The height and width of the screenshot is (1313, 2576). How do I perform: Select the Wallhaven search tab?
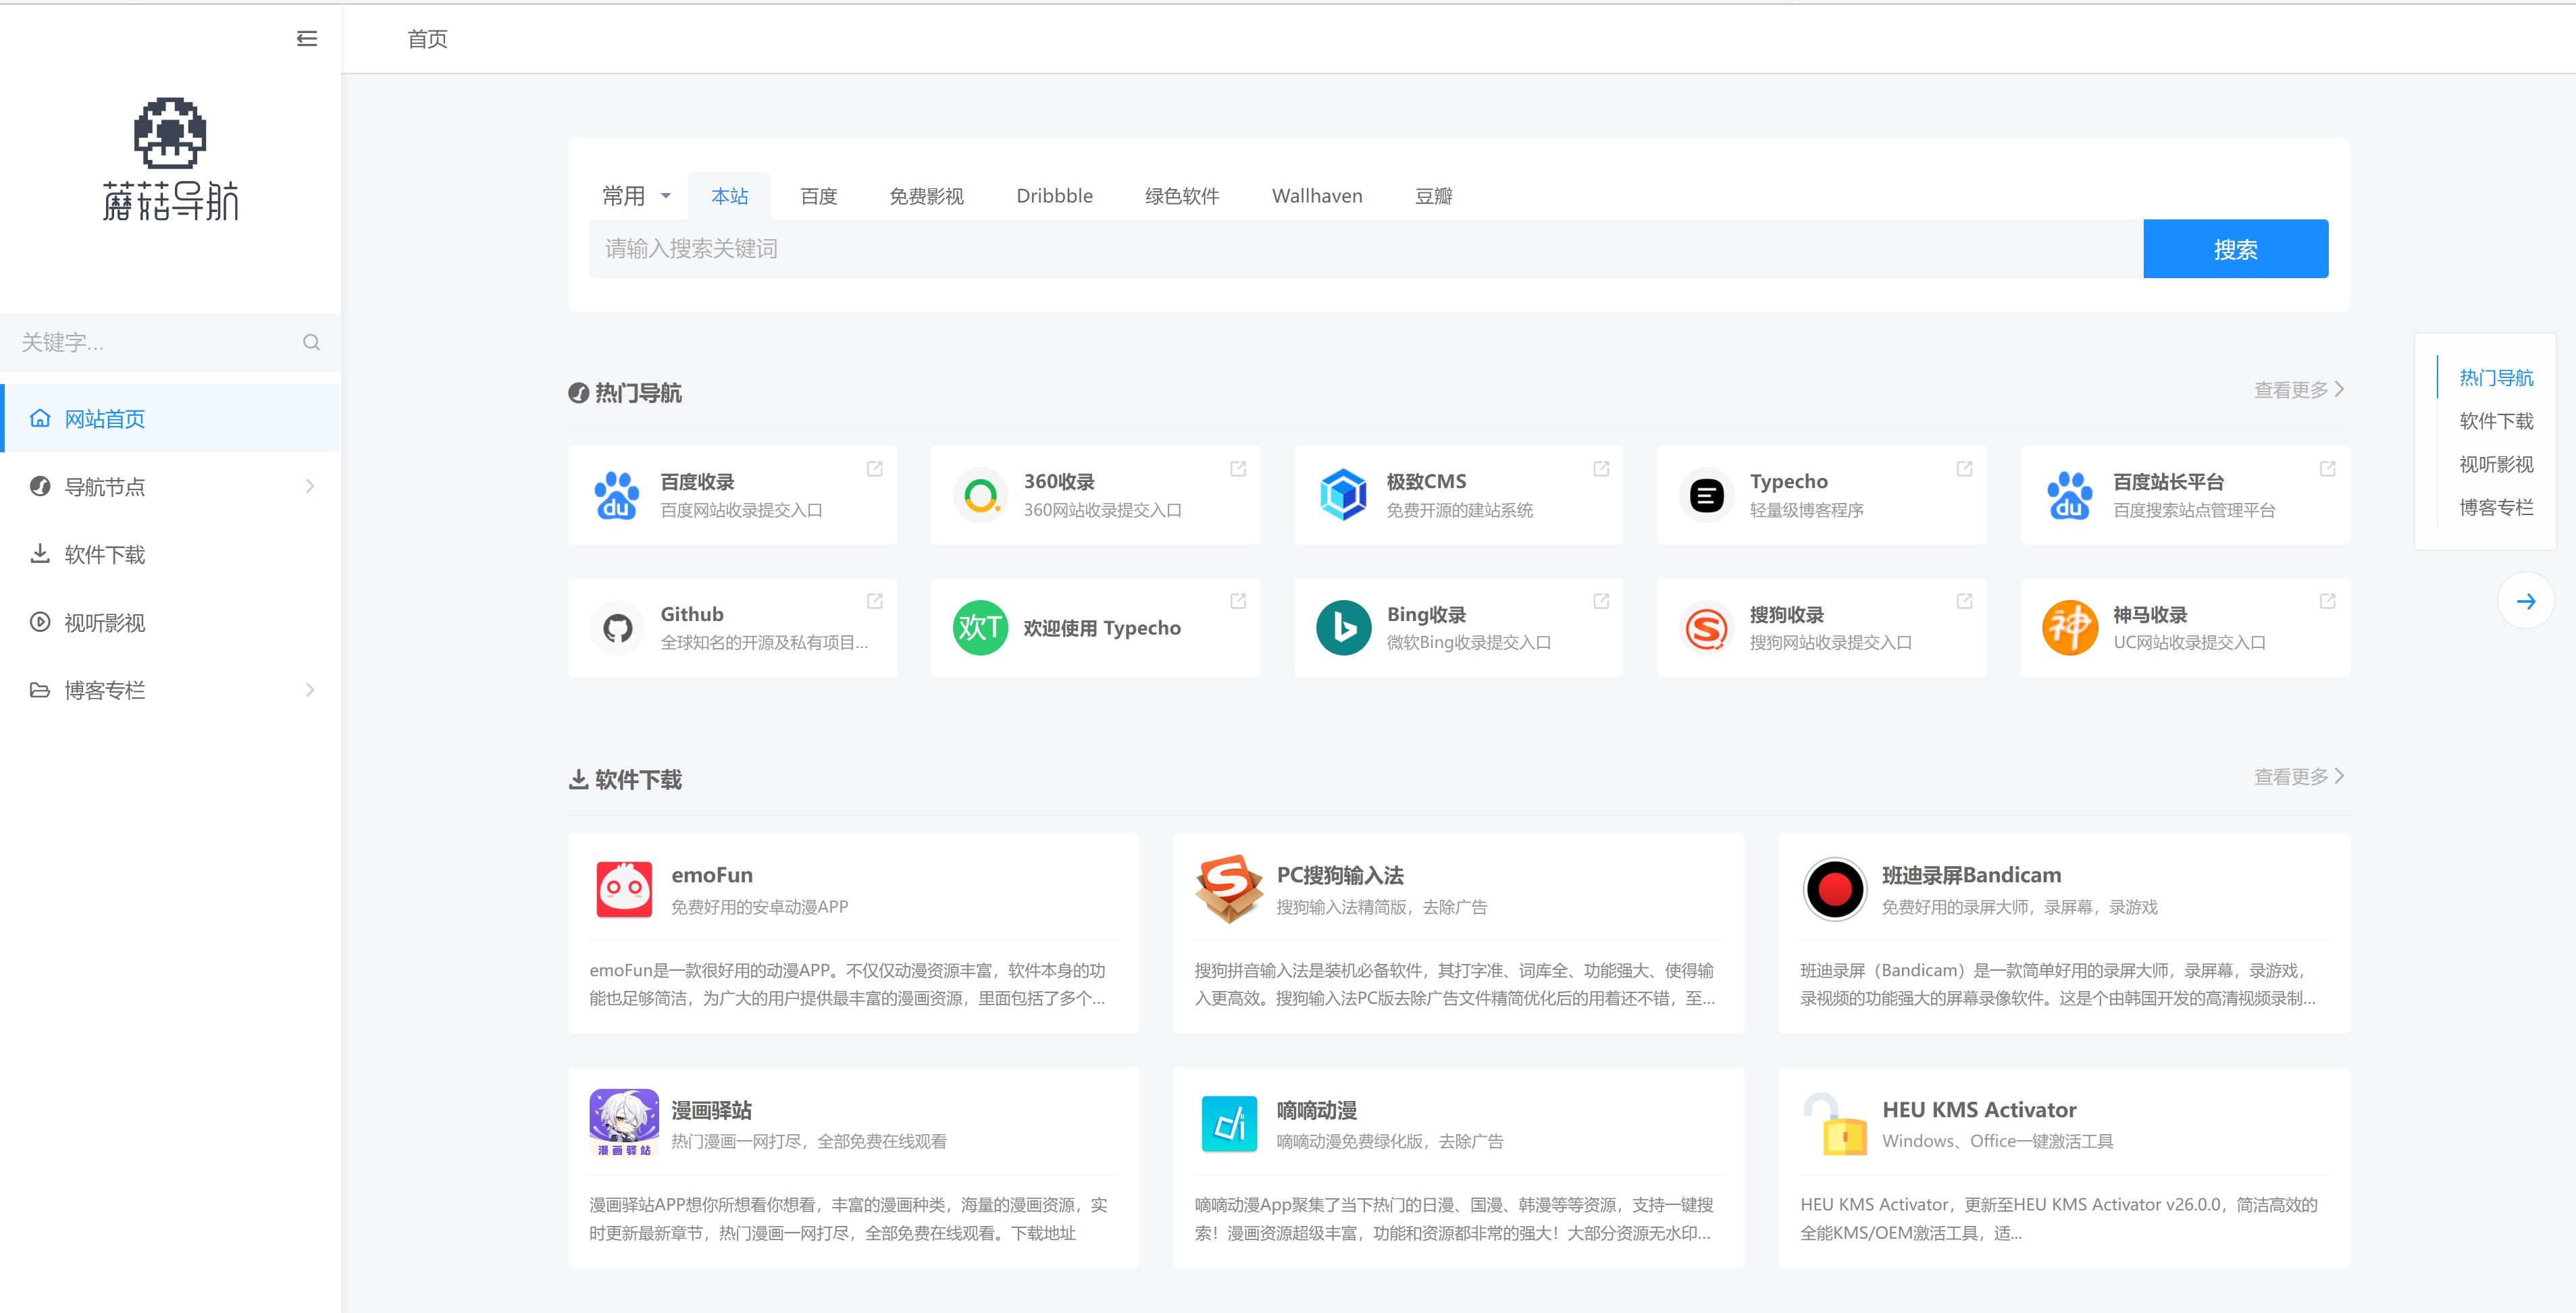coord(1316,196)
